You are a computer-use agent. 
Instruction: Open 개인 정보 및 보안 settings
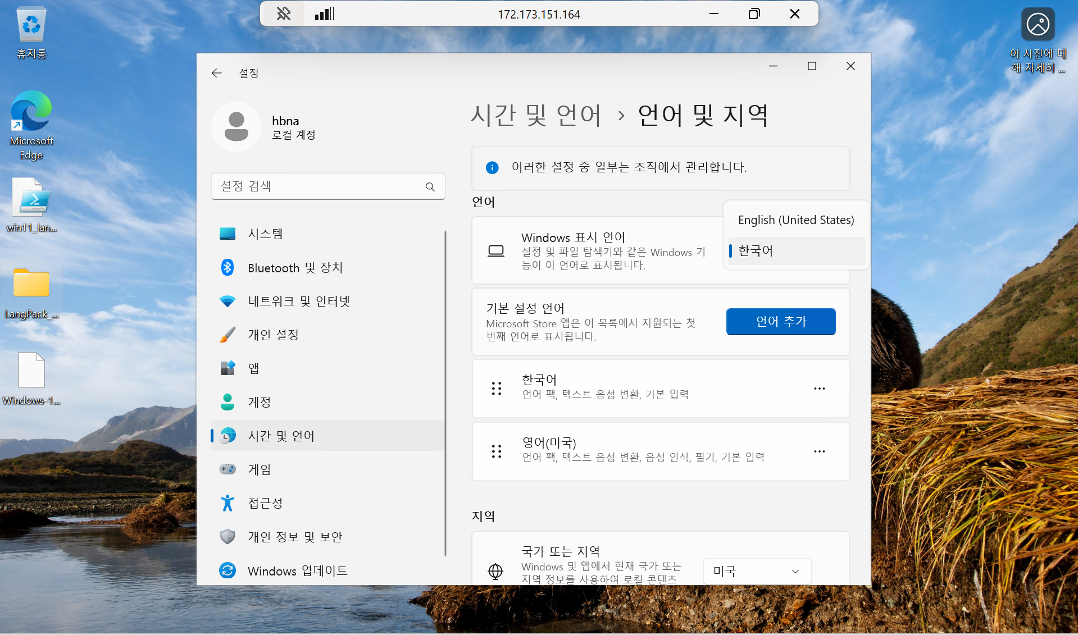pos(328,537)
